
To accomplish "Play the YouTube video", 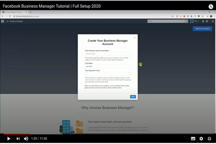I will pyautogui.click(x=9, y=138).
